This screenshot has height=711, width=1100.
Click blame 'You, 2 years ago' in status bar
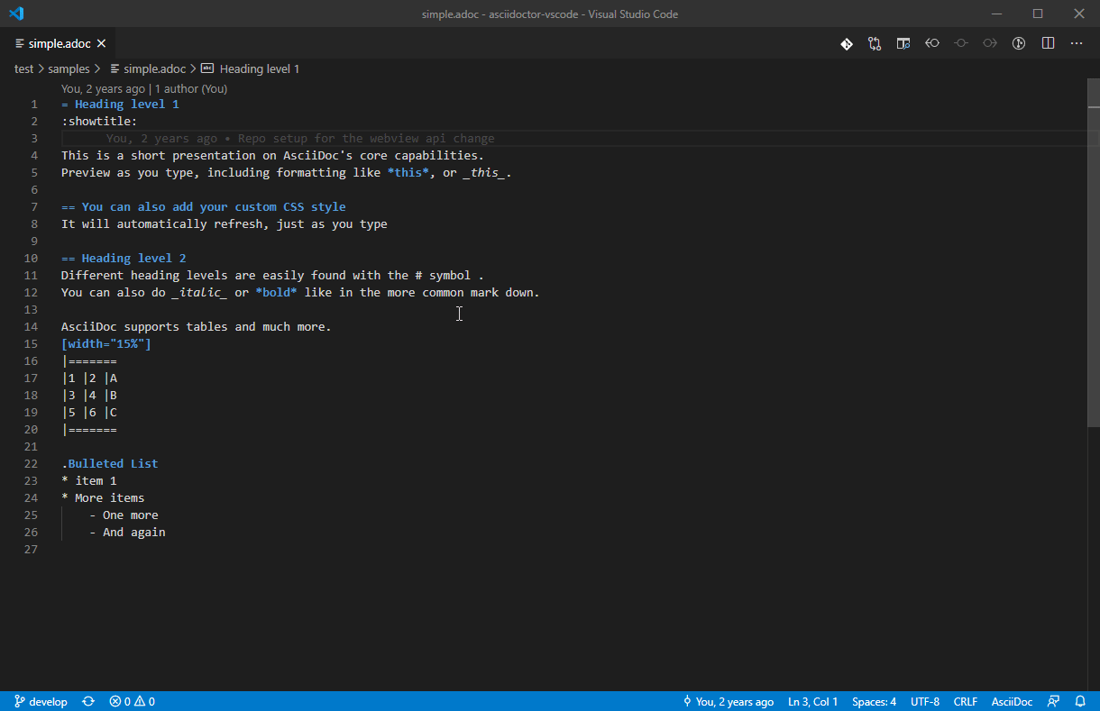728,701
